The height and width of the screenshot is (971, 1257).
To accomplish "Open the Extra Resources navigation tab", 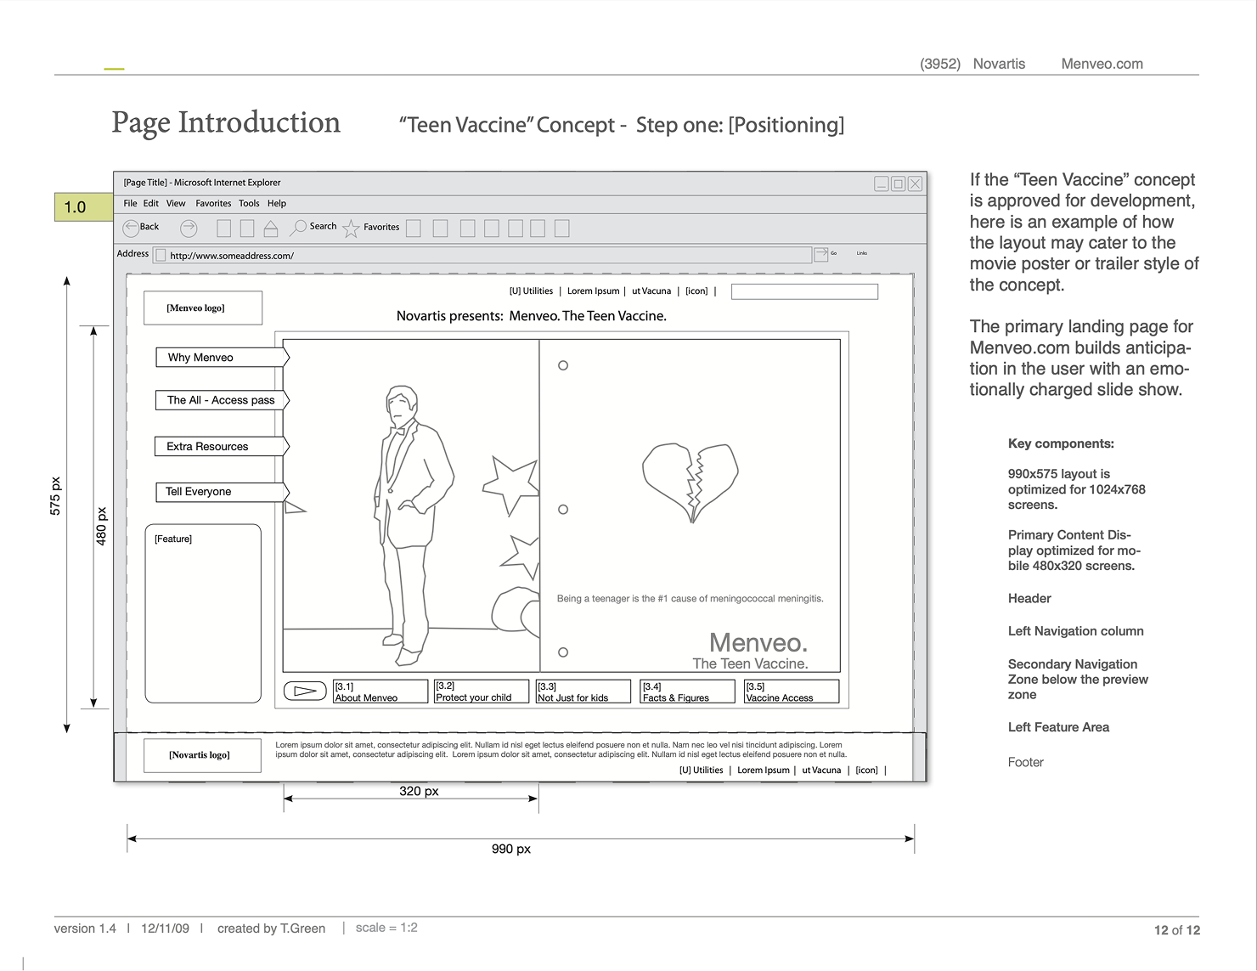I will click(222, 446).
